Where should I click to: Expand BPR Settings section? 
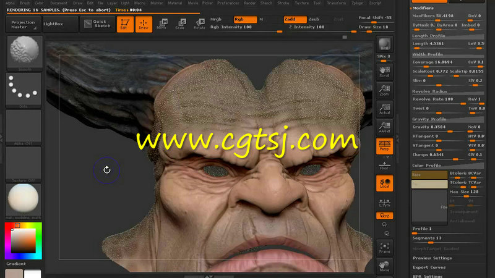coord(428,276)
